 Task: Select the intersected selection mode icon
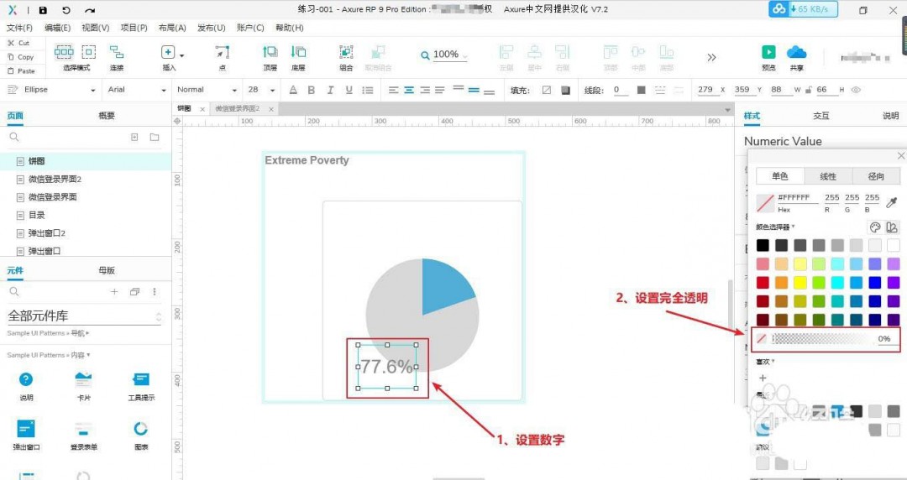[x=64, y=52]
